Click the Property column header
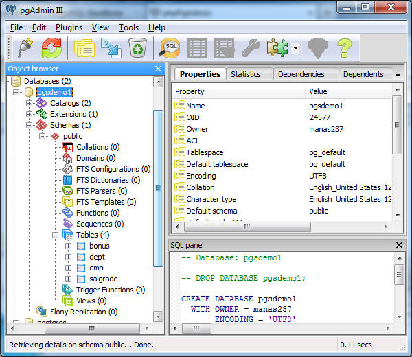412x357 pixels. click(238, 91)
